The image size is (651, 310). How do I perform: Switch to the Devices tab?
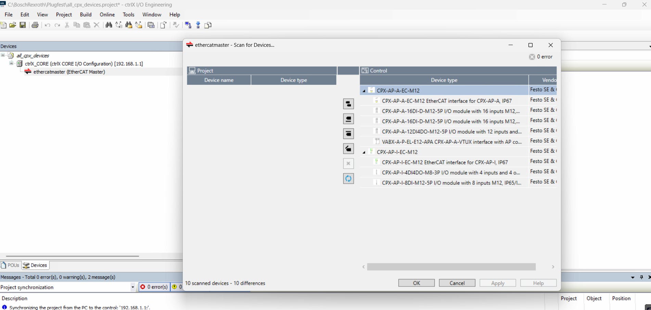35,265
